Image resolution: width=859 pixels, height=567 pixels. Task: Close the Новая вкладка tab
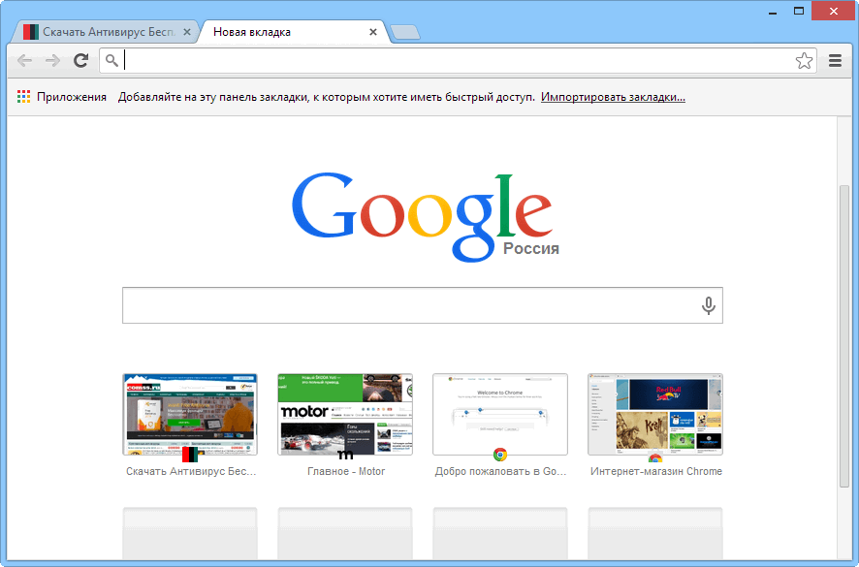pos(373,31)
